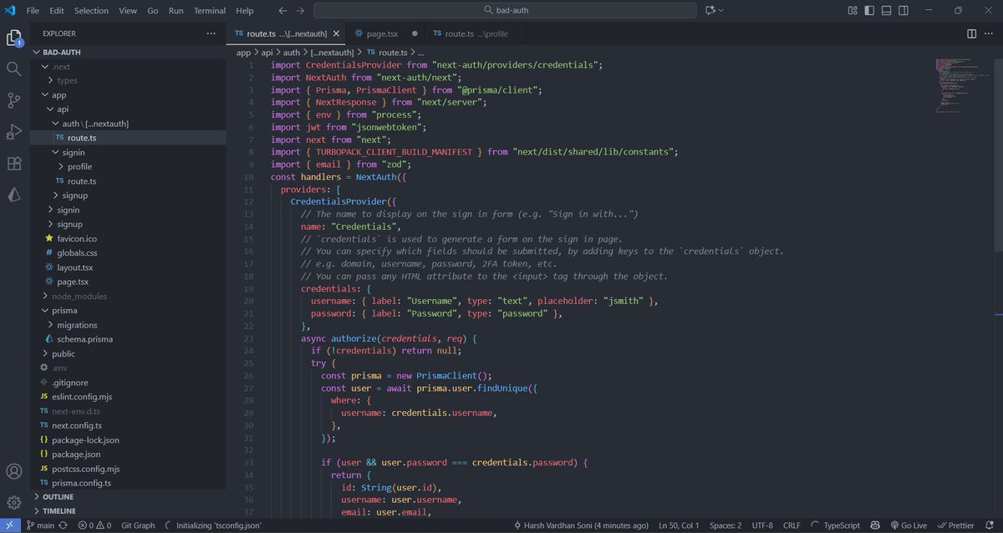This screenshot has width=1003, height=533.
Task: Open the Source Control view
Action: tap(13, 100)
